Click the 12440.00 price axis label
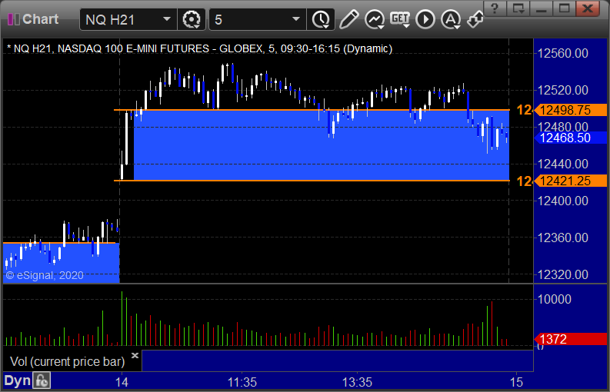Viewport: 610px width, 392px height. 562,164
